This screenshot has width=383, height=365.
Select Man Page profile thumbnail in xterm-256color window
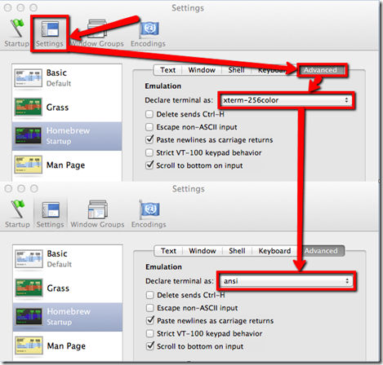[x=28, y=165]
